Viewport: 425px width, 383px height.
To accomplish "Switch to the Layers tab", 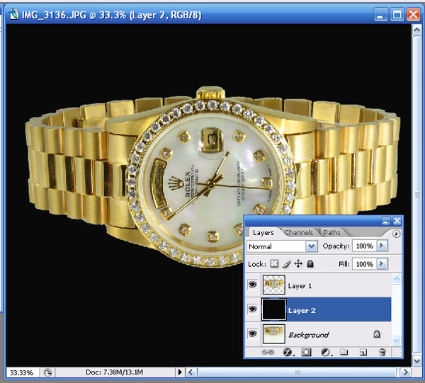I will [263, 233].
